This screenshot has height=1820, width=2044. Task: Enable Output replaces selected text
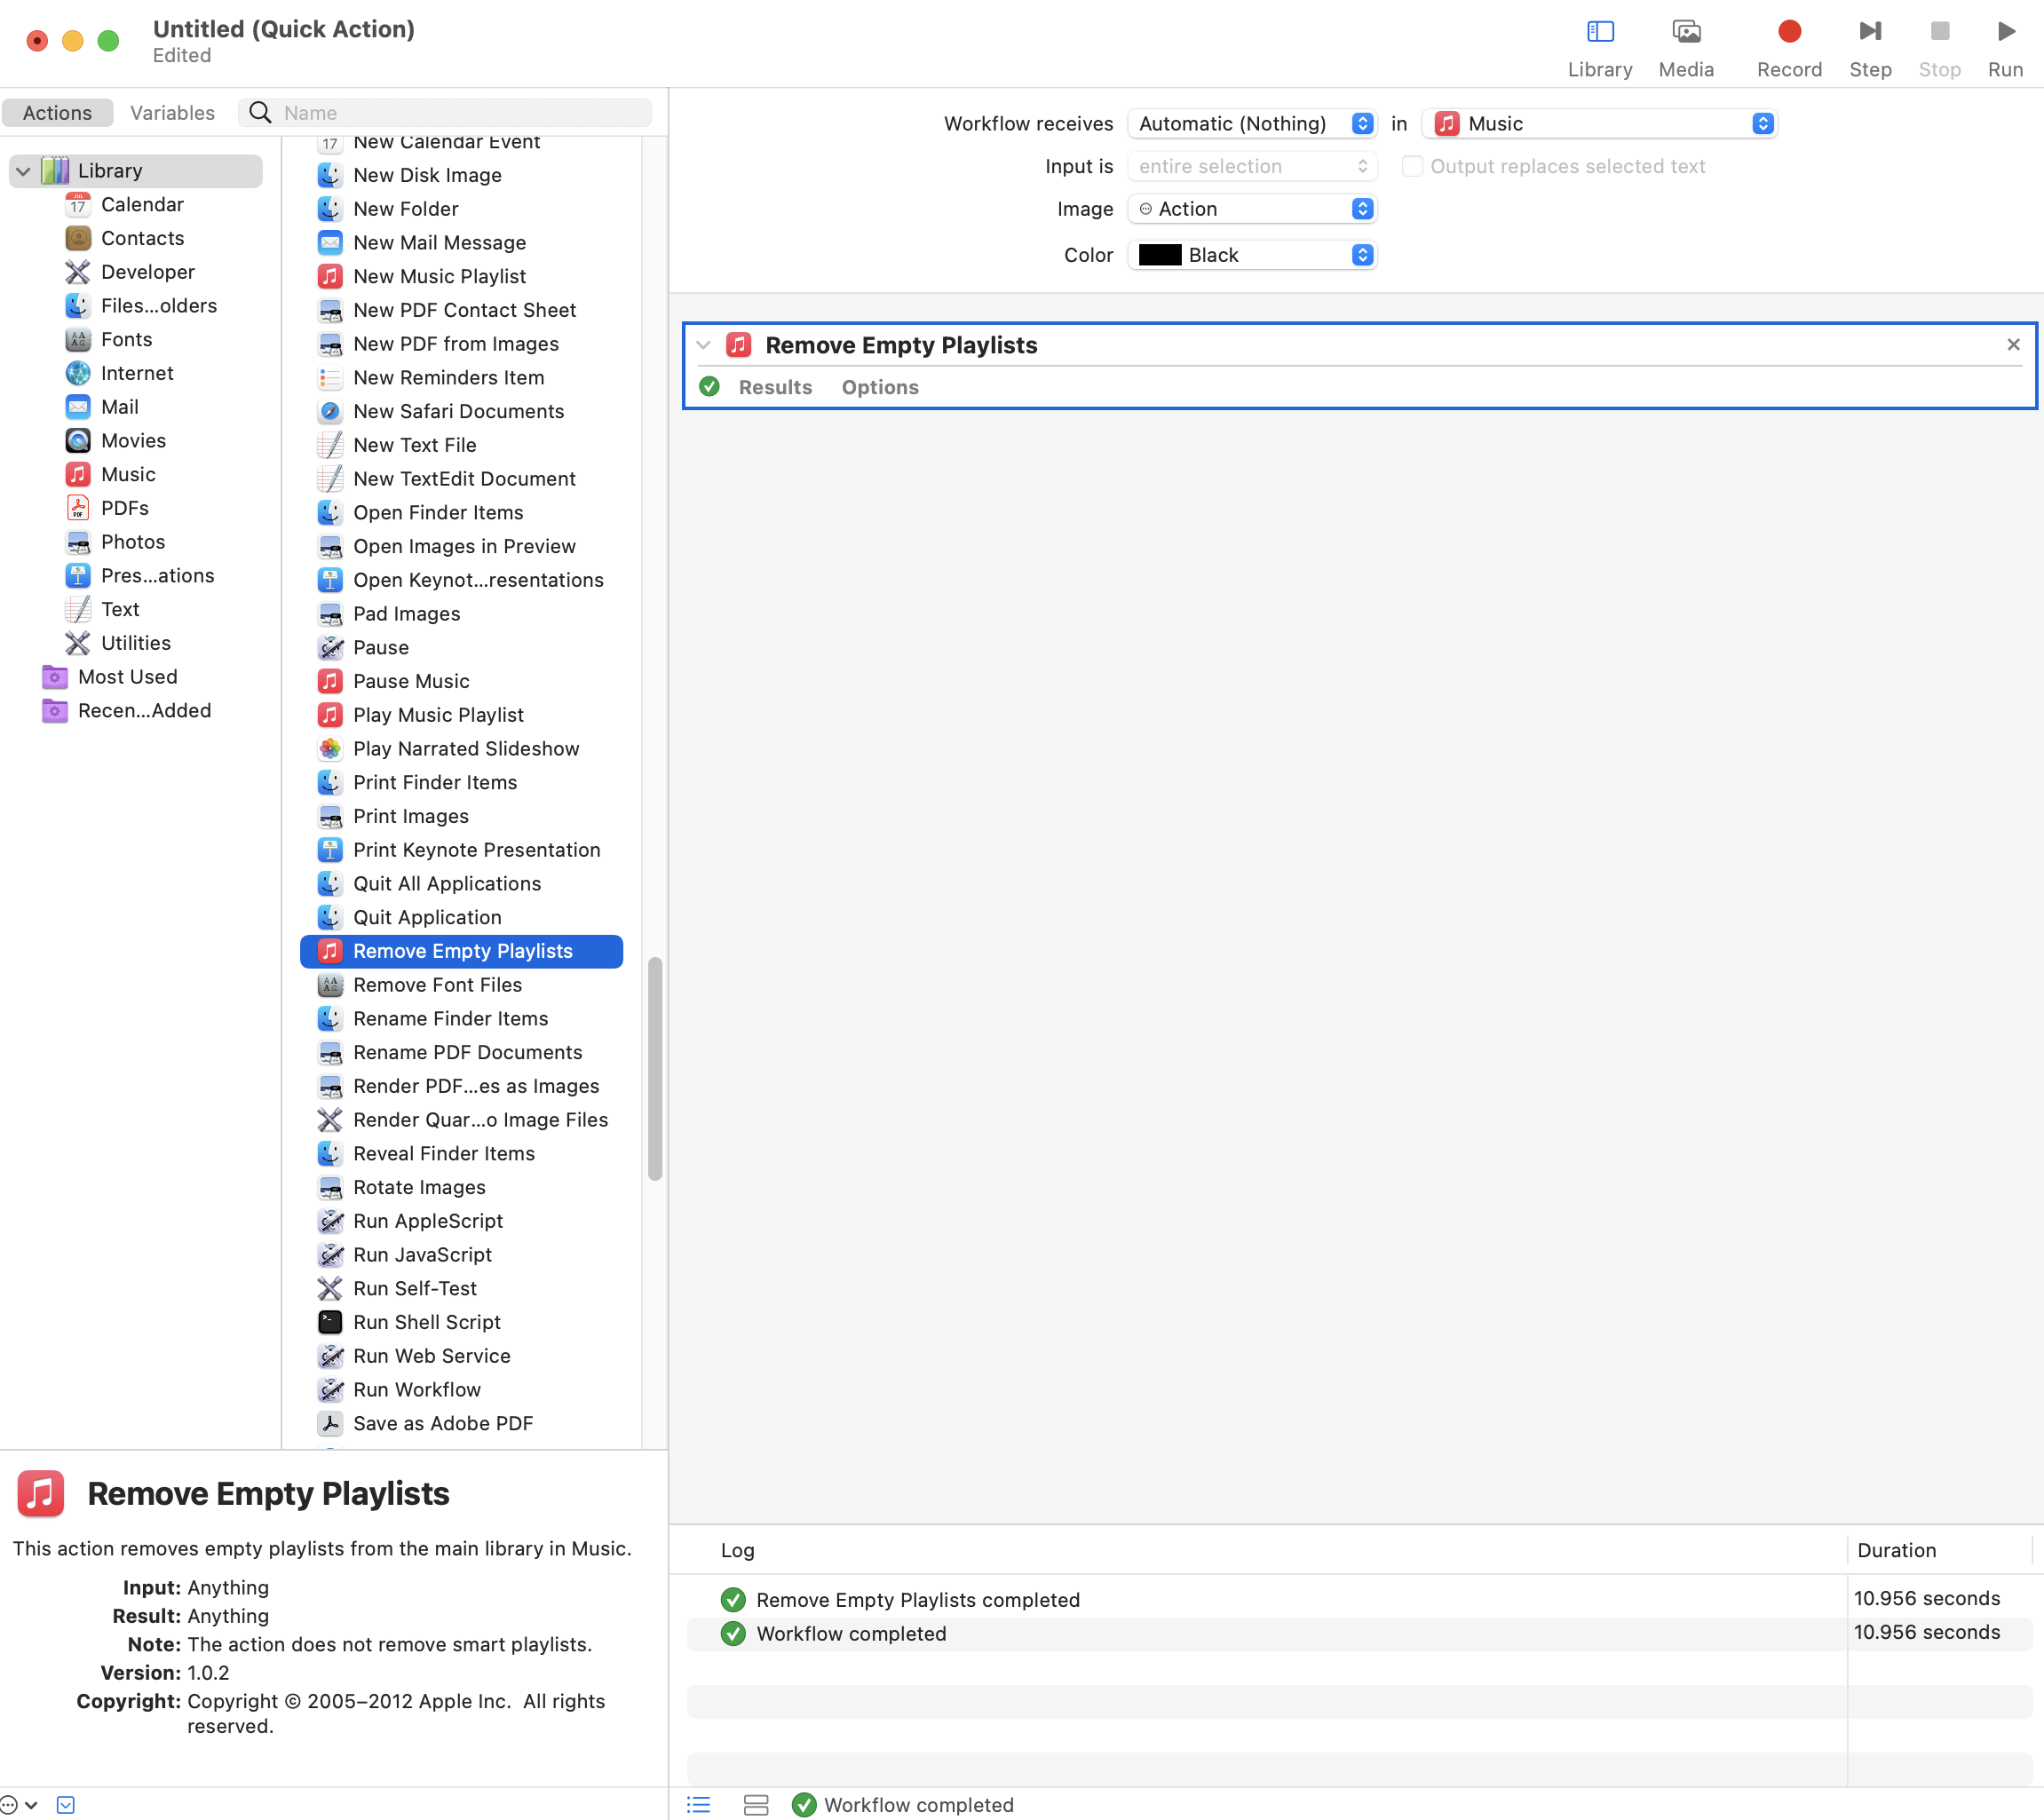[1412, 166]
